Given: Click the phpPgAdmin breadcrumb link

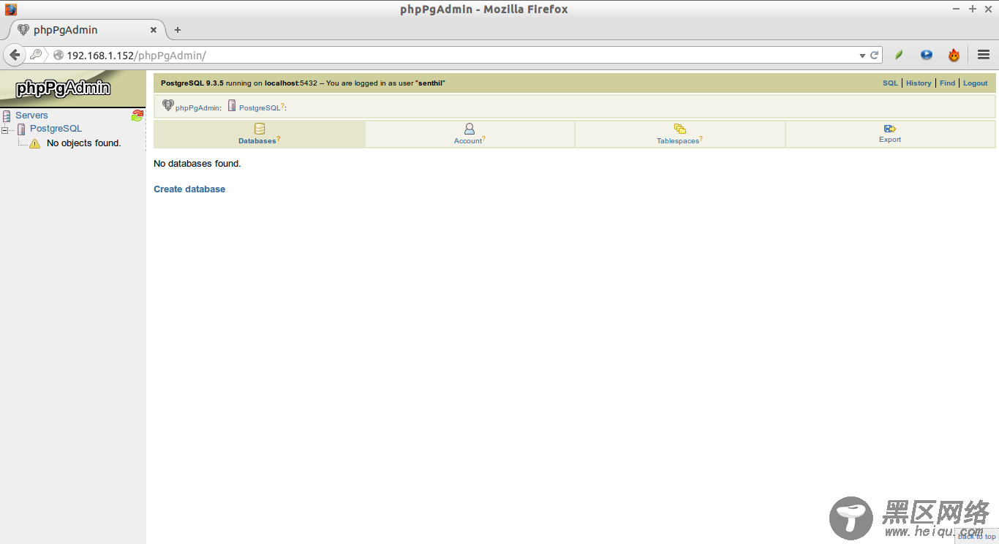Looking at the screenshot, I should (197, 108).
